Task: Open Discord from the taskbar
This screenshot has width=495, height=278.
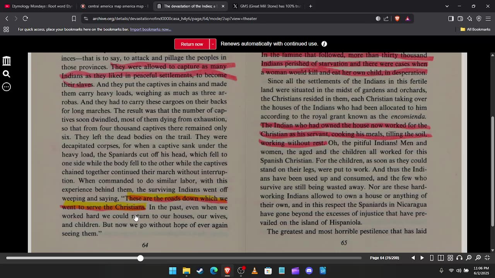Action: (309, 271)
